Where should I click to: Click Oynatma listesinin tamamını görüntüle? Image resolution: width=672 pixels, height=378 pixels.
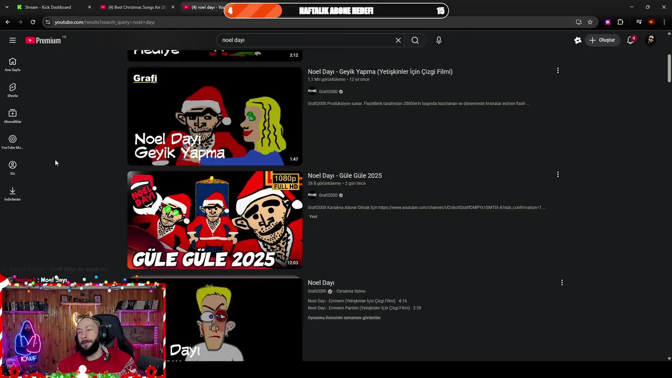pos(344,318)
